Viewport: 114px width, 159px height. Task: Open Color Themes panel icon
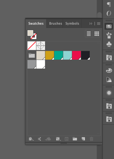tap(39, 139)
